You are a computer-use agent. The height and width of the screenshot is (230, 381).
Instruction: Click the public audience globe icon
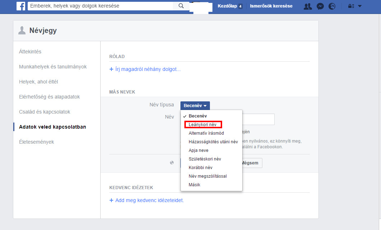point(172,163)
